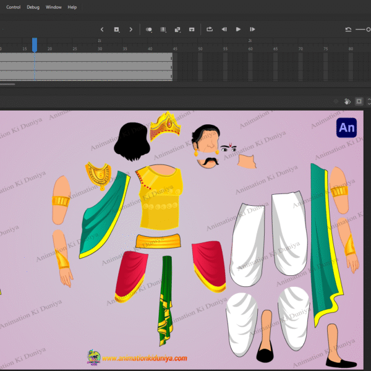The image size is (371, 371).
Task: Click frame 75 on the timeline ruler
Action: point(326,49)
